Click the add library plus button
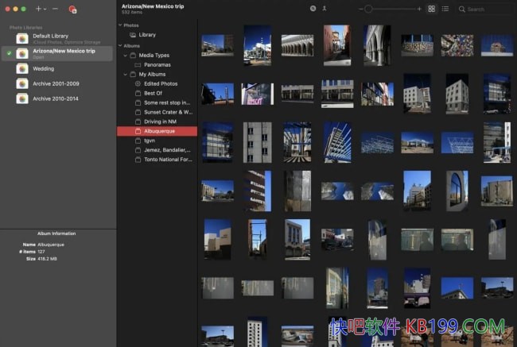Viewport: 517px width, 347px height. (37, 9)
